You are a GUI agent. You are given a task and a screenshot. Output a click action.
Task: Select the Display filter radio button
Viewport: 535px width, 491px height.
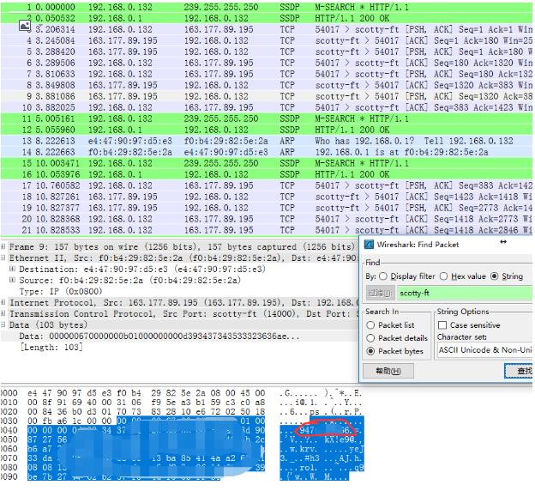[382, 276]
